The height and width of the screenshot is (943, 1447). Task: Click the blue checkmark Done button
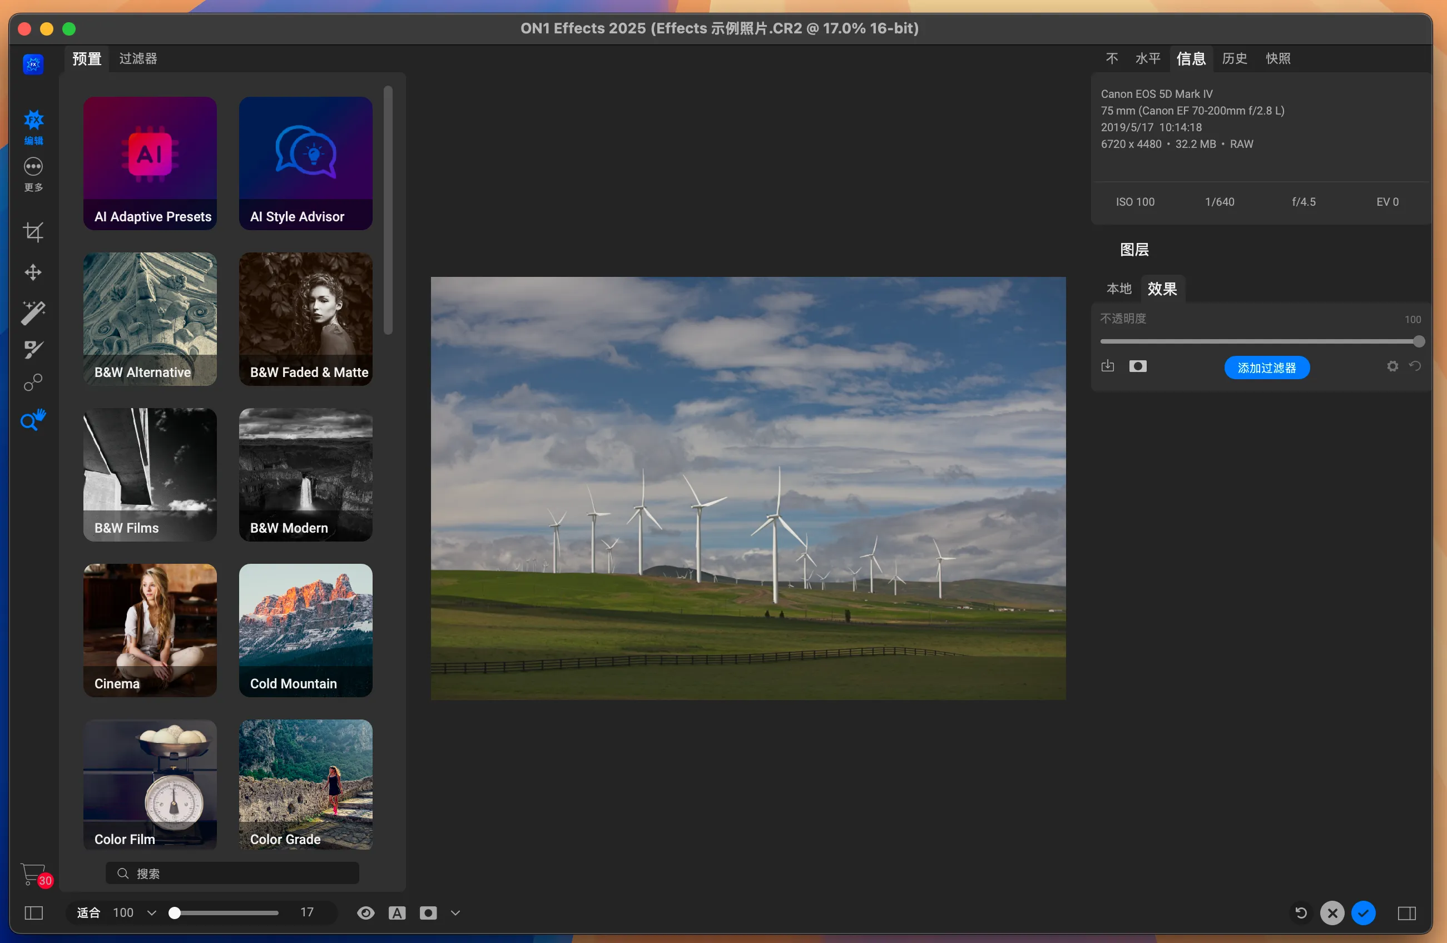tap(1363, 912)
